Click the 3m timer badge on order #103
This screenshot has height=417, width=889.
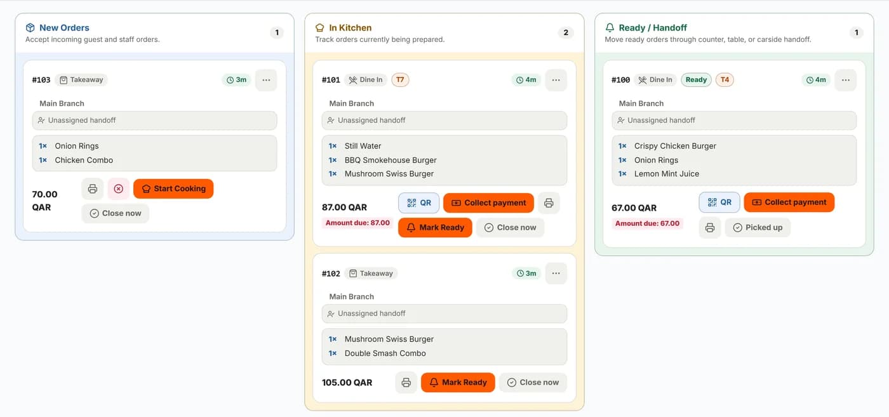coord(237,80)
